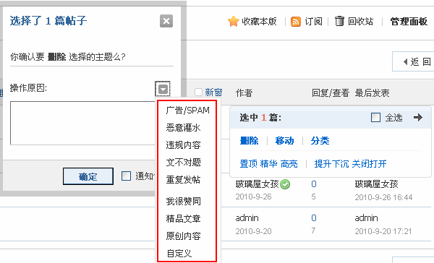434x263 pixels.
Task: Click the 最后发表 column header
Action: click(x=373, y=93)
